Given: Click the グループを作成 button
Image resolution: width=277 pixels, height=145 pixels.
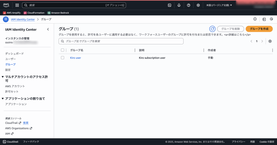Looking at the screenshot, I should click(259, 29).
